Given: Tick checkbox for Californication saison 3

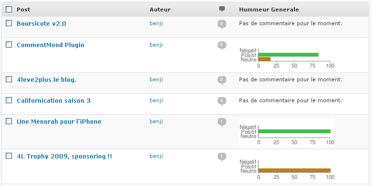Looking at the screenshot, I should [9, 100].
